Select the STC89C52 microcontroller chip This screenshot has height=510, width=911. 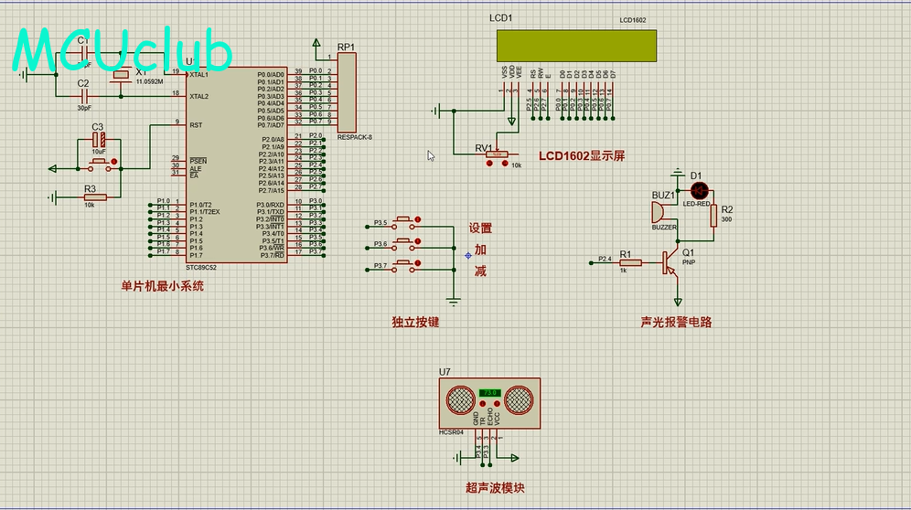(236, 165)
